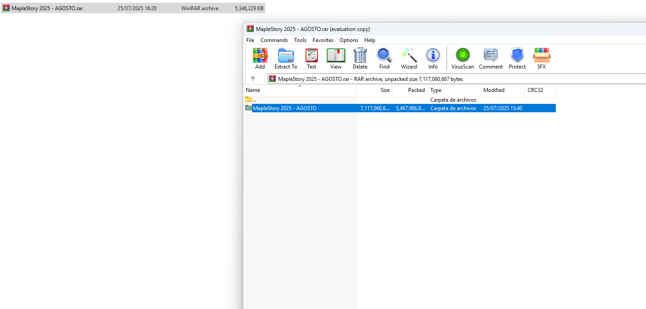Click the archive path address field

click(x=456, y=79)
